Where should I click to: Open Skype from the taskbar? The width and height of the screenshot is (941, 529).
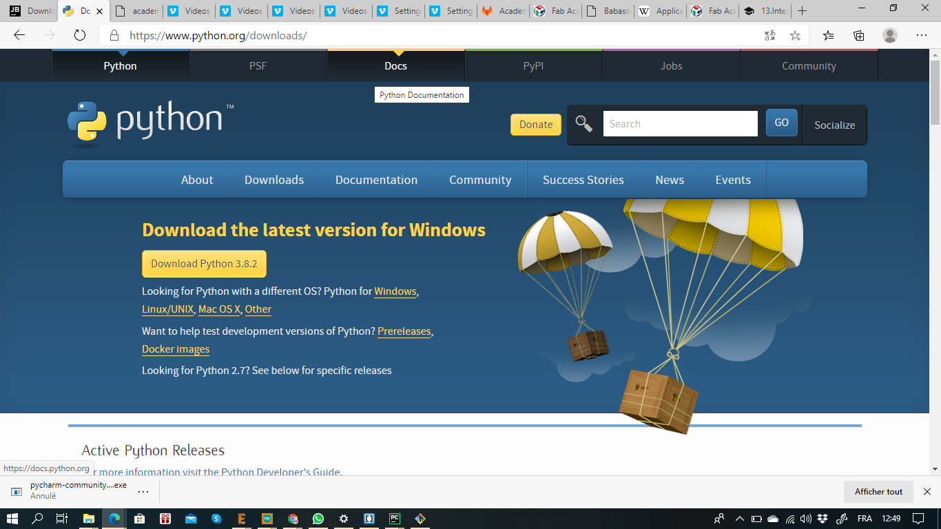(x=216, y=519)
